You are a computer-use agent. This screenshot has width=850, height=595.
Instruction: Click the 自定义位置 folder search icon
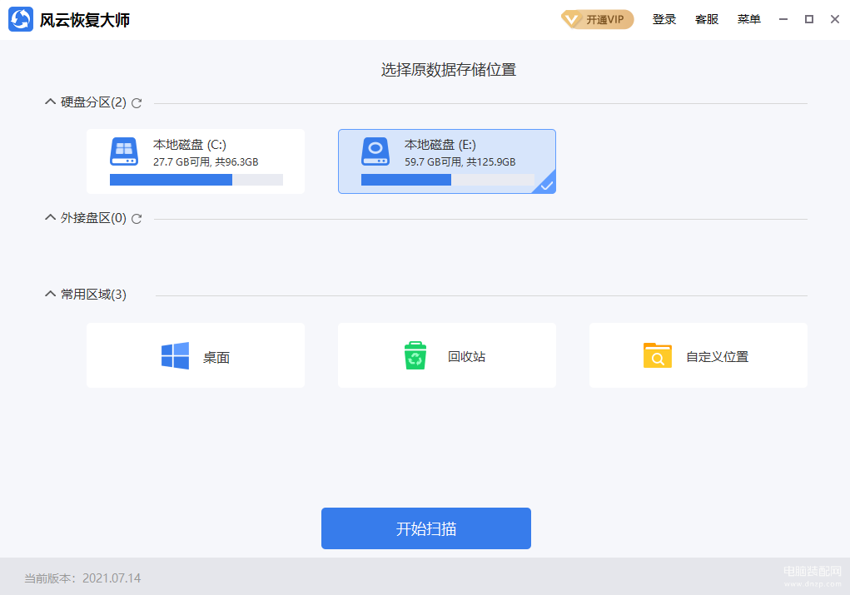coord(657,355)
